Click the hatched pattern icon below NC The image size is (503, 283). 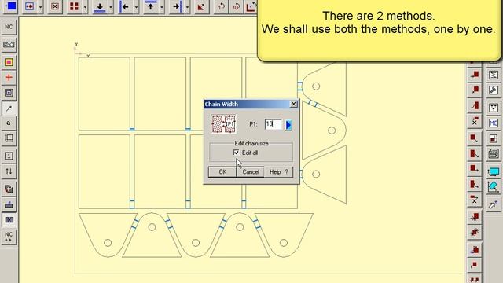(9, 45)
